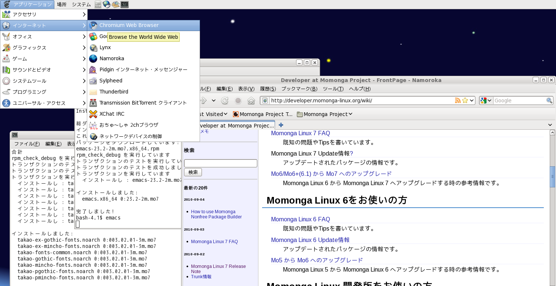
Task: Click the Namoroka URL address field
Action: coord(362,101)
